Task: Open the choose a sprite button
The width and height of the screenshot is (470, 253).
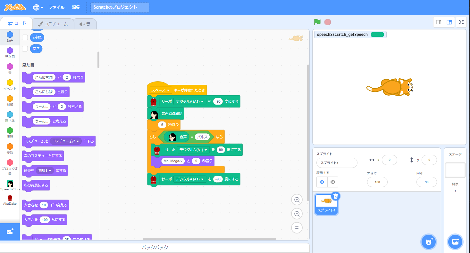Action: pyautogui.click(x=428, y=241)
